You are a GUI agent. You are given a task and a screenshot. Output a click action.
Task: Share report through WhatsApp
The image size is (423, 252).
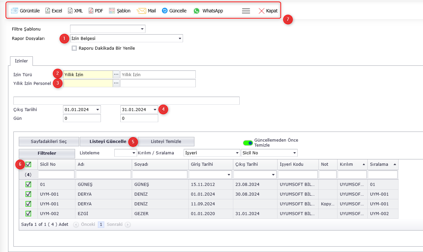tap(196, 11)
